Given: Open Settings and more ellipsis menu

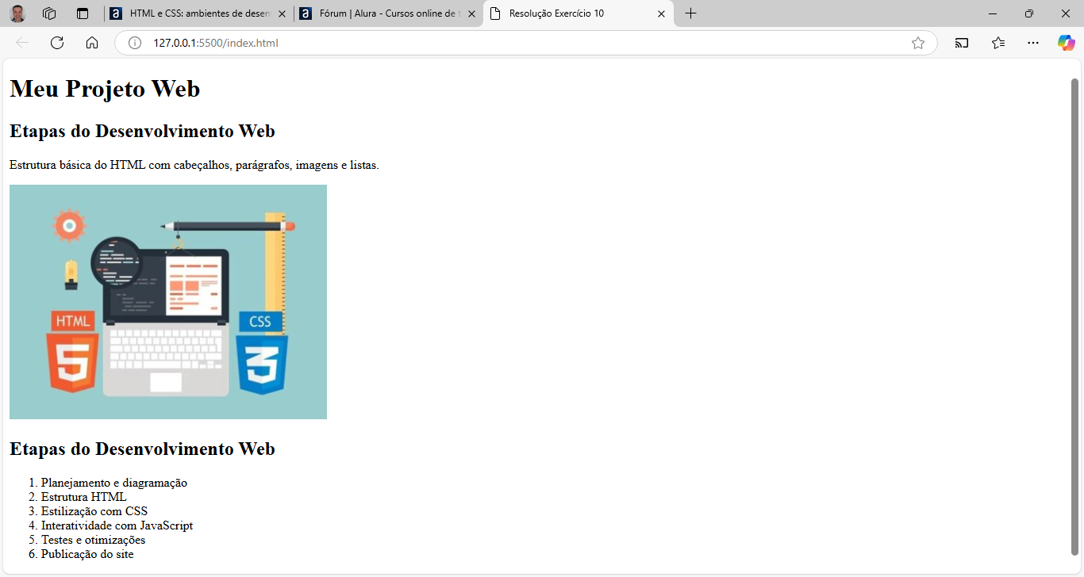Looking at the screenshot, I should [x=1033, y=43].
